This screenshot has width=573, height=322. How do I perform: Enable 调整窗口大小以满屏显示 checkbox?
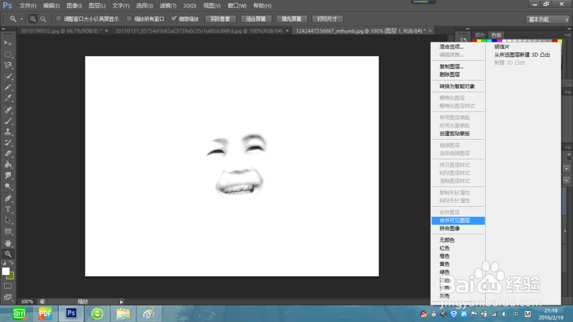tap(59, 19)
